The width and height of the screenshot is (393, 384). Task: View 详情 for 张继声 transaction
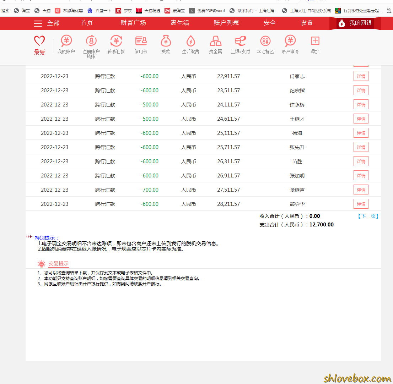[x=361, y=190]
